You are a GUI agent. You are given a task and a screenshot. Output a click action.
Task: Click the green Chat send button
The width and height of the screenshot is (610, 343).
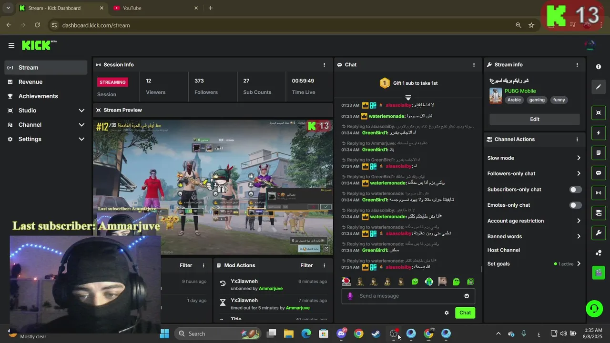click(465, 313)
